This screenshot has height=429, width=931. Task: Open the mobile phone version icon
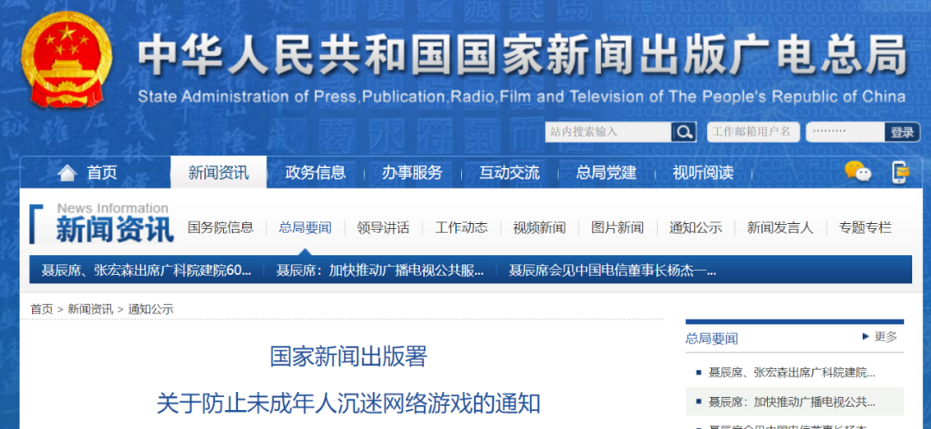[901, 172]
